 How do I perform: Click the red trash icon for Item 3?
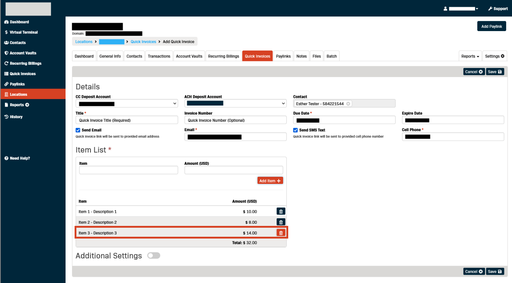click(281, 233)
